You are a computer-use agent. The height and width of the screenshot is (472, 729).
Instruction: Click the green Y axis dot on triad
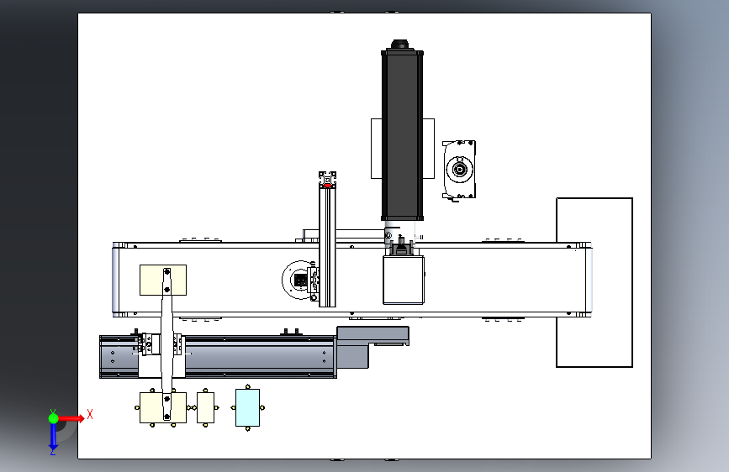point(54,418)
